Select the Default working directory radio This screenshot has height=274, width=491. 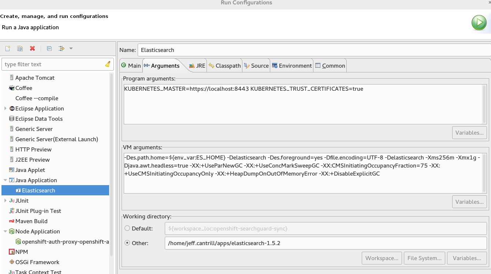point(127,228)
